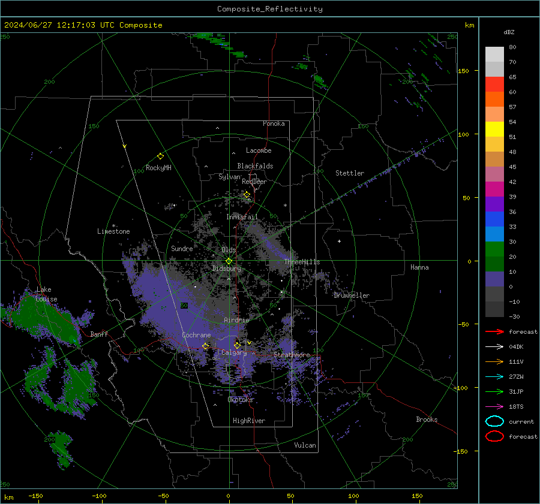Click the HighRiver label

click(249, 421)
